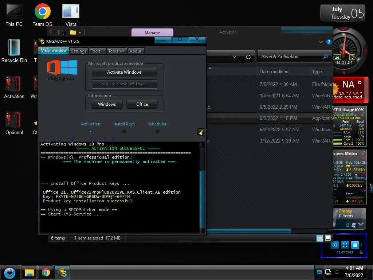373x280 pixels.
Task: Click the Scheduler link label
Action: coord(157,124)
